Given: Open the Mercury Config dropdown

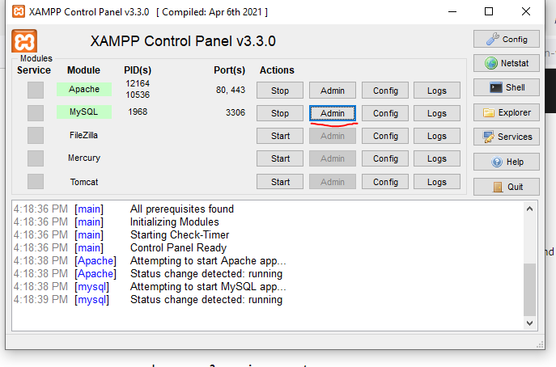Looking at the screenshot, I should tap(385, 158).
